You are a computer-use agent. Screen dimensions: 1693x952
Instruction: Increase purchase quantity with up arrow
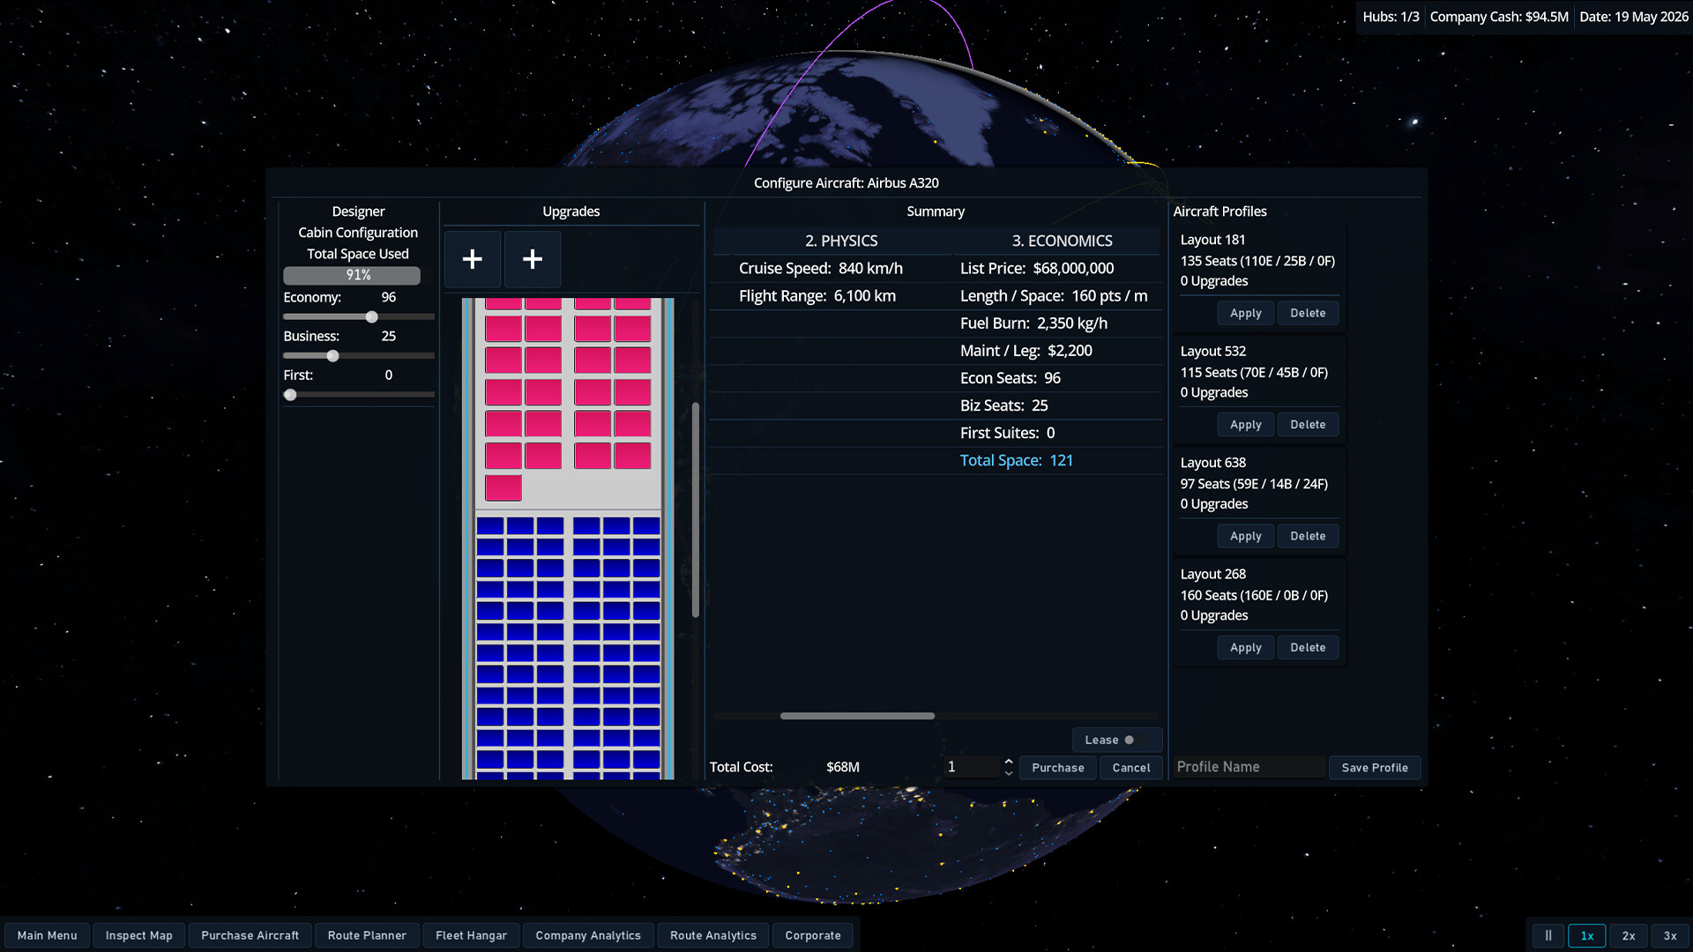click(x=1009, y=761)
